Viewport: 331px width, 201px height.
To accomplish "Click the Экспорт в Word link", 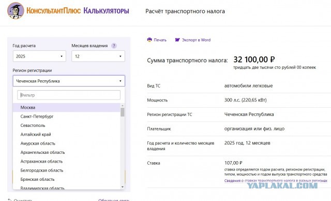I will tap(196, 40).
